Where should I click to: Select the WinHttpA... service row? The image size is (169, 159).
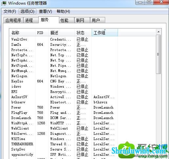tap(83, 123)
